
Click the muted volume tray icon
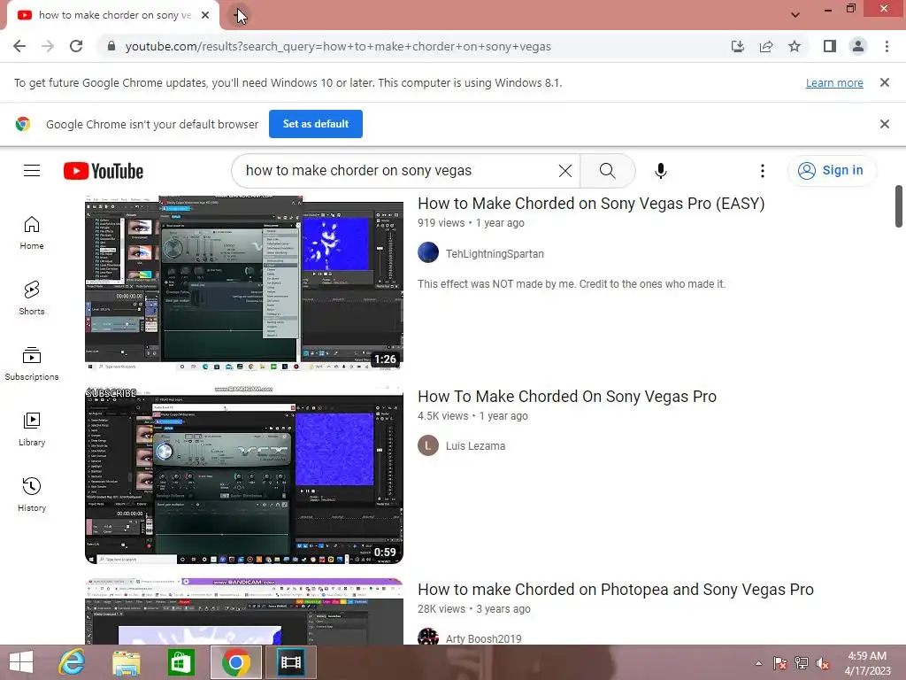tap(823, 663)
